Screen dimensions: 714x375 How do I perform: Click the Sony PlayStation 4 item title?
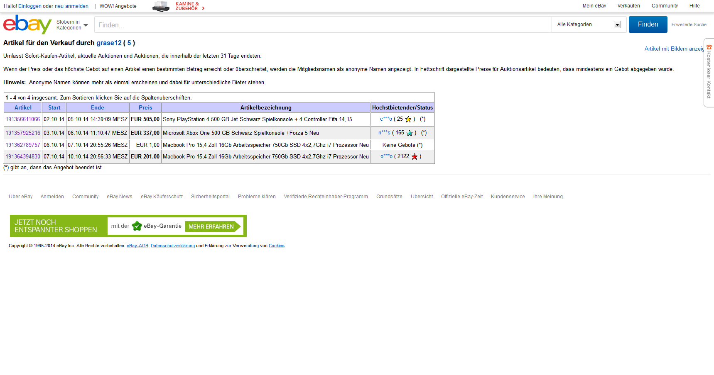[258, 119]
